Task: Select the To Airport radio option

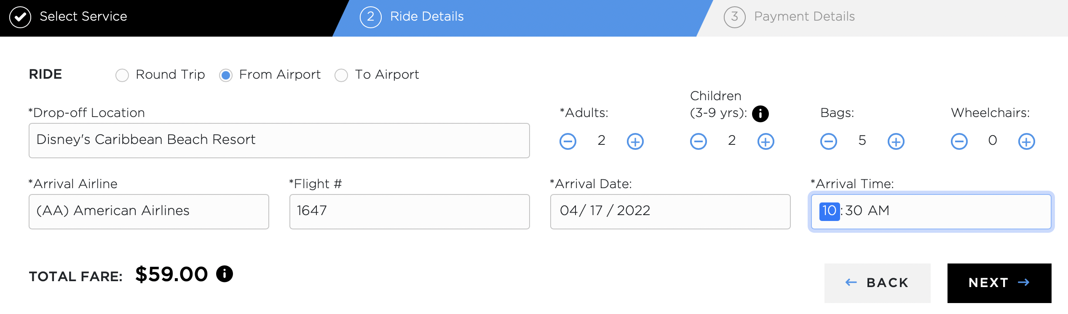Action: tap(341, 75)
